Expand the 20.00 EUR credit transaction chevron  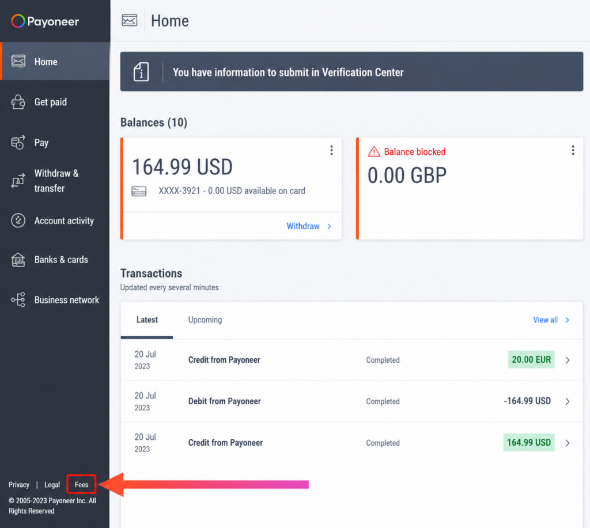(x=568, y=360)
